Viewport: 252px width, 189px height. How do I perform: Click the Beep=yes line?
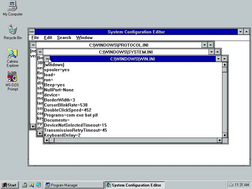click(x=54, y=85)
